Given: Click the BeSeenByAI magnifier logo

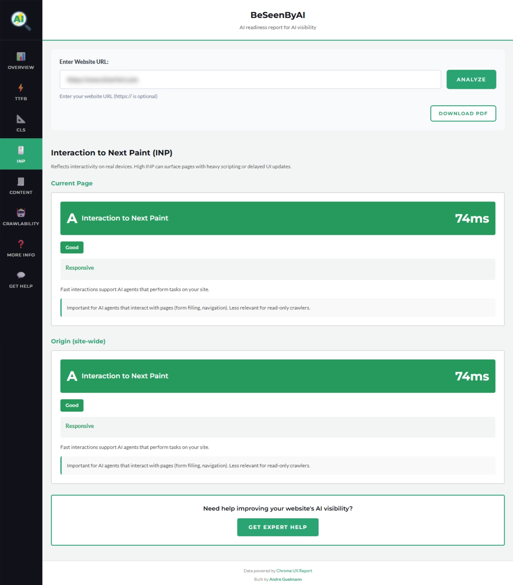Looking at the screenshot, I should tap(20, 20).
